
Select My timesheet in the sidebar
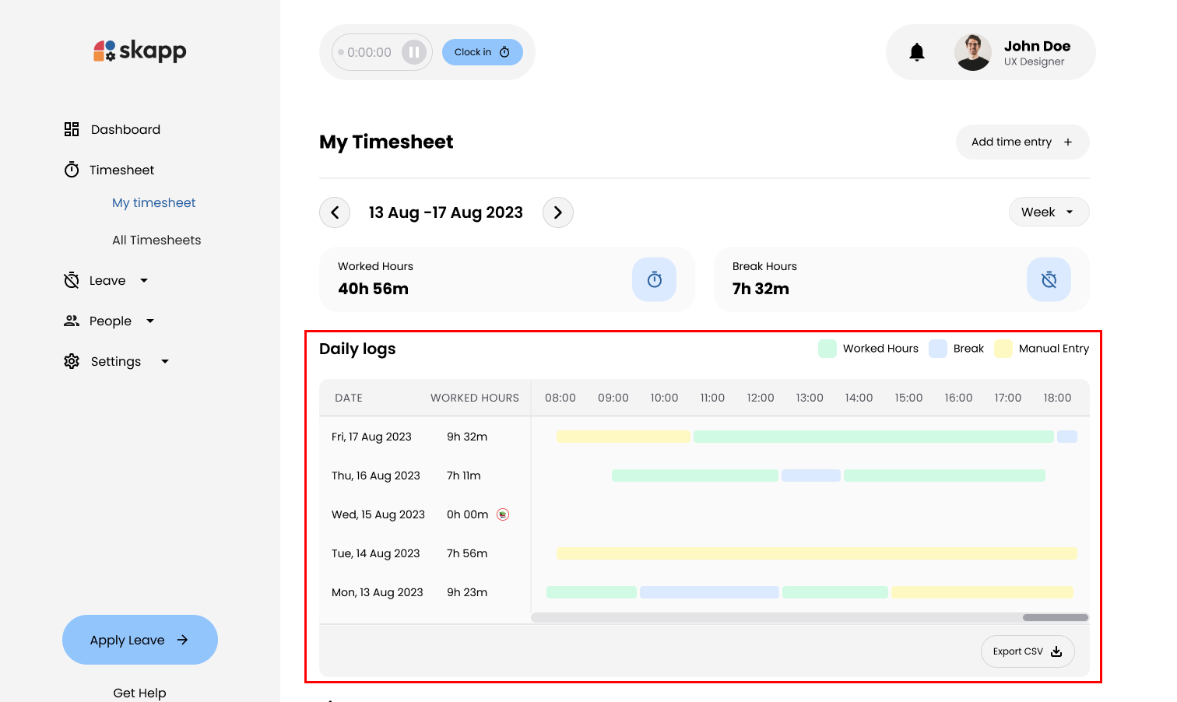click(153, 202)
